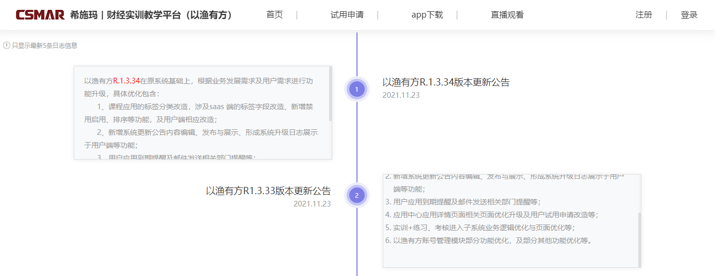The width and height of the screenshot is (715, 276).
Task: Select timeline marker number 2
Action: [356, 195]
